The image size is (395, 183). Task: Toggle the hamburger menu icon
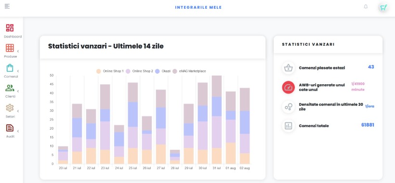click(x=7, y=6)
